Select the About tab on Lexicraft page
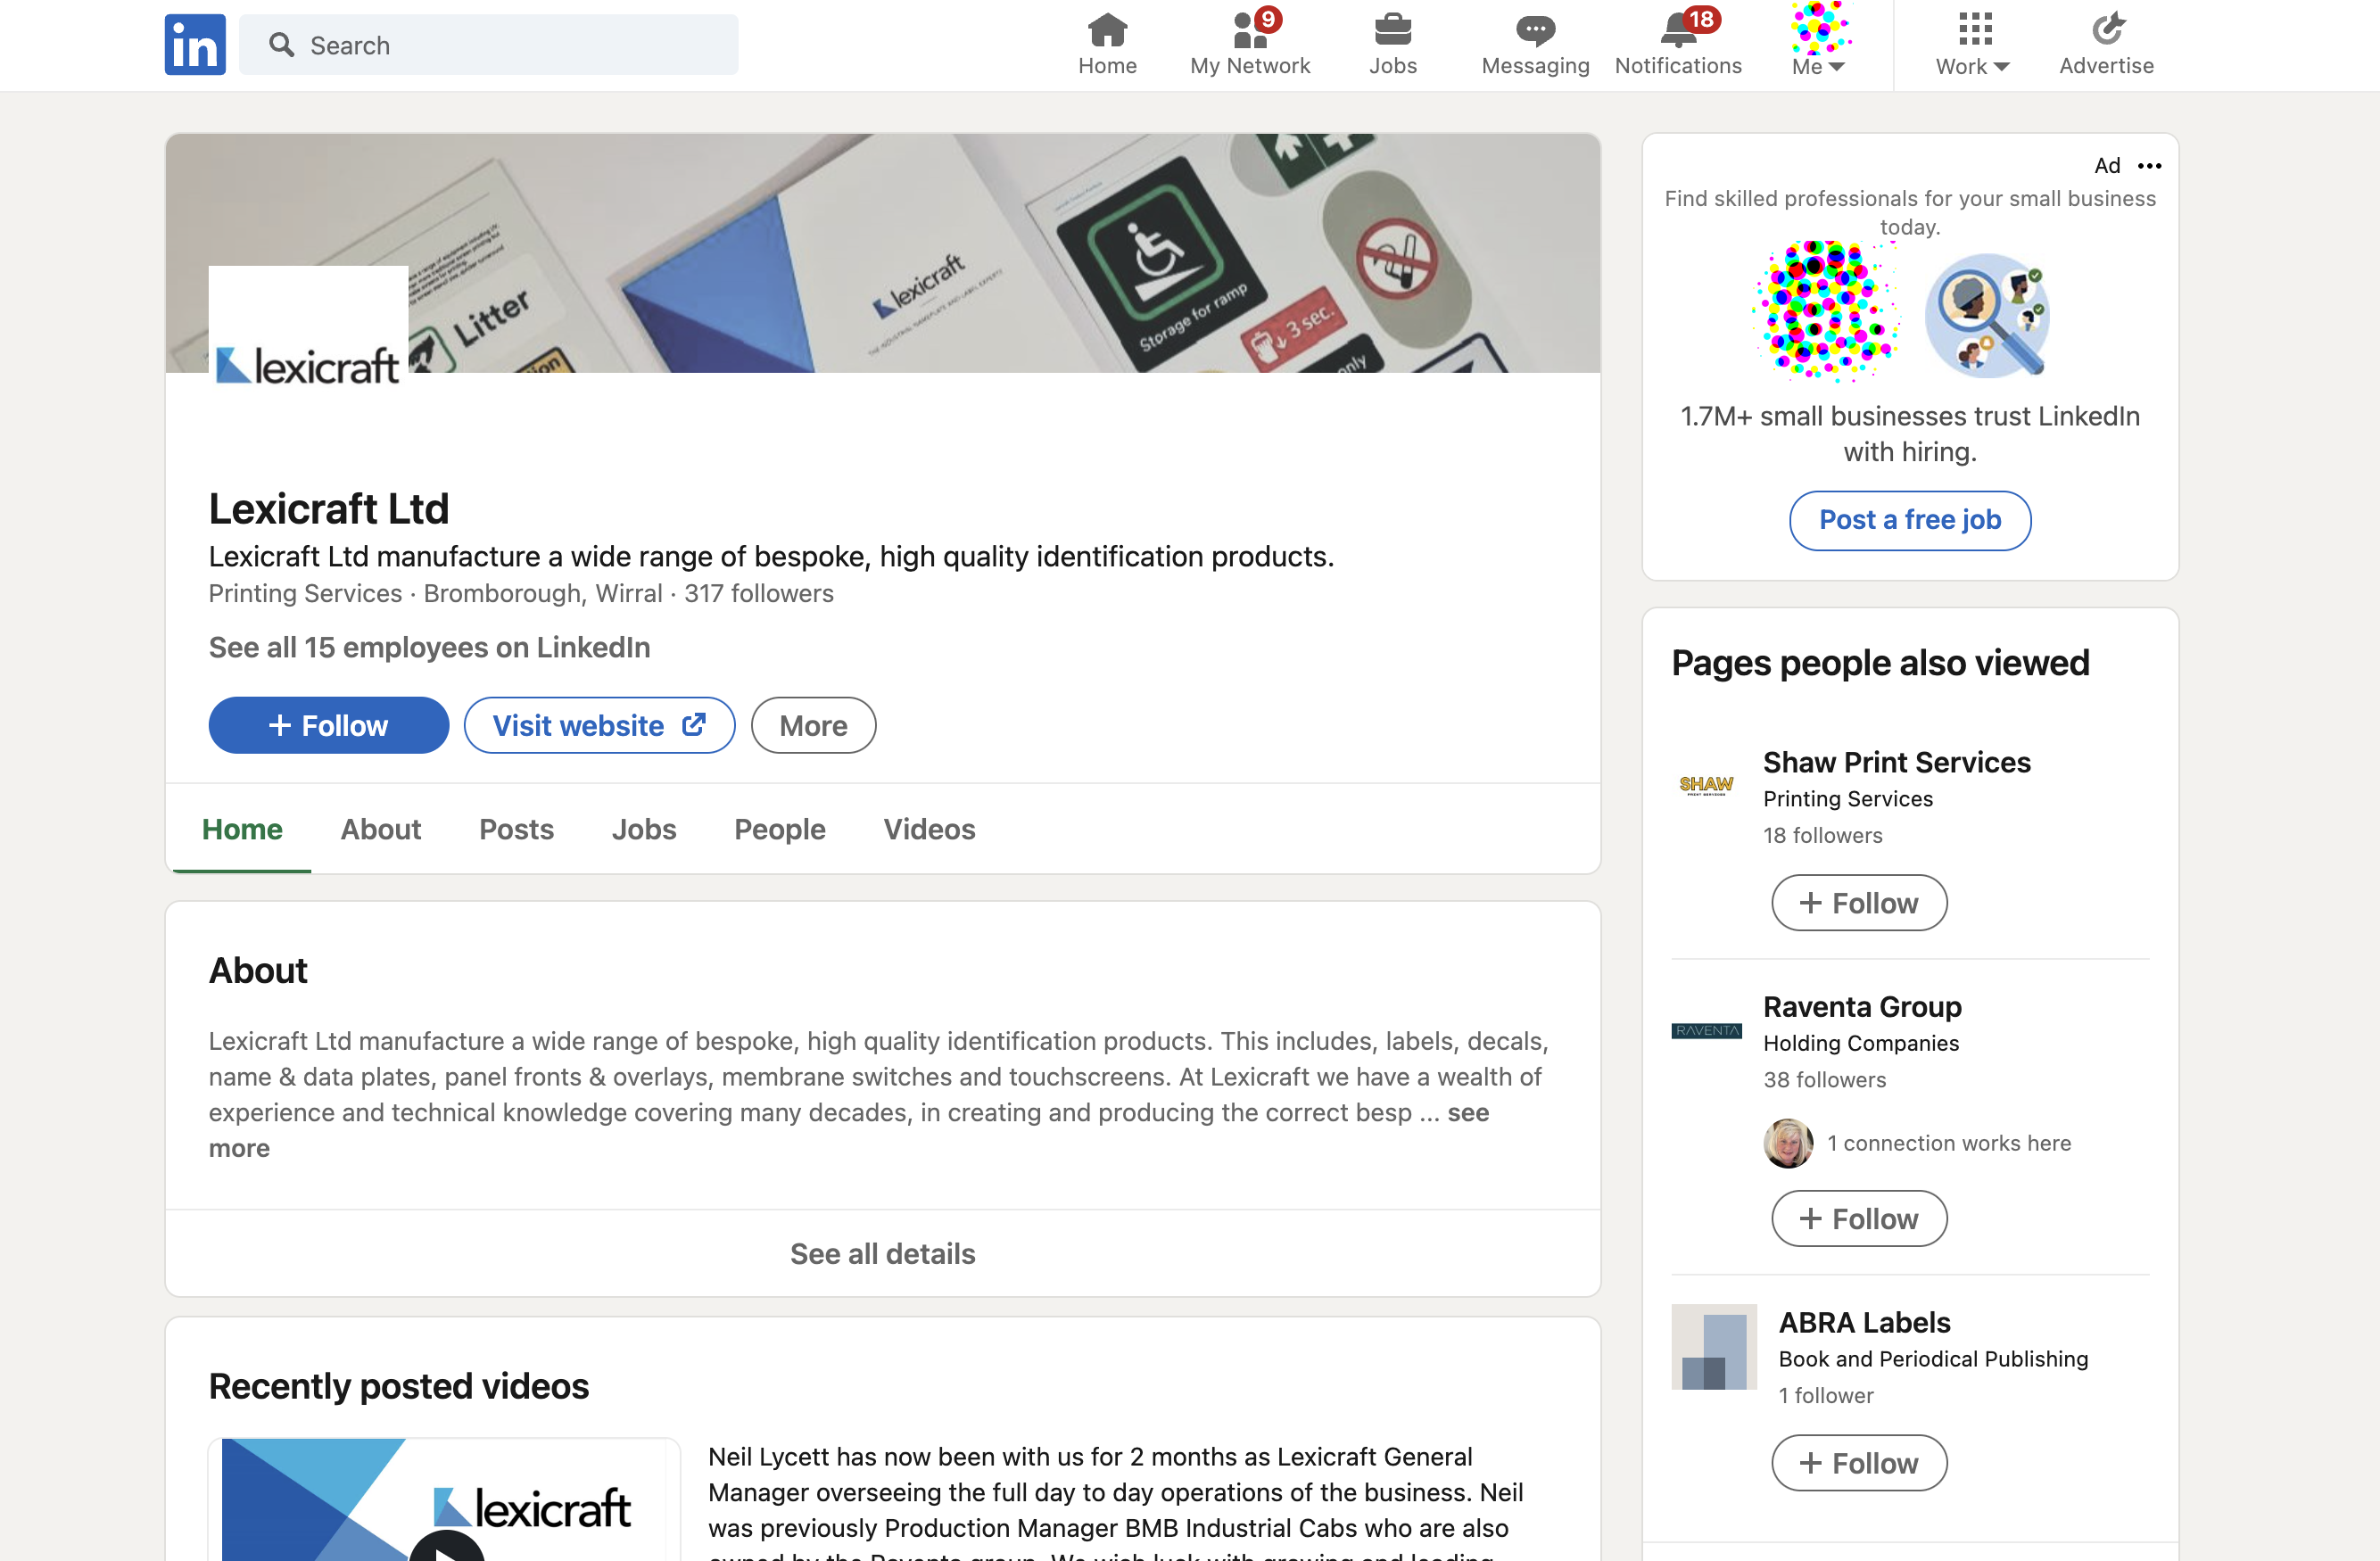2380x1561 pixels. 380,828
